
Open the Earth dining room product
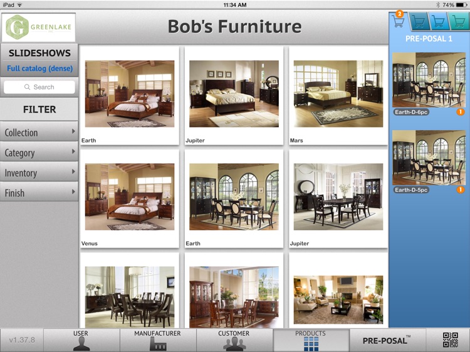[x=234, y=199]
